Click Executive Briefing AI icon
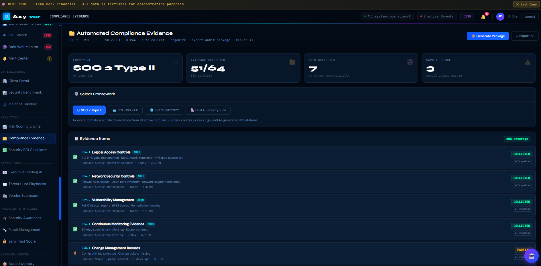541x266 pixels. tap(5, 172)
